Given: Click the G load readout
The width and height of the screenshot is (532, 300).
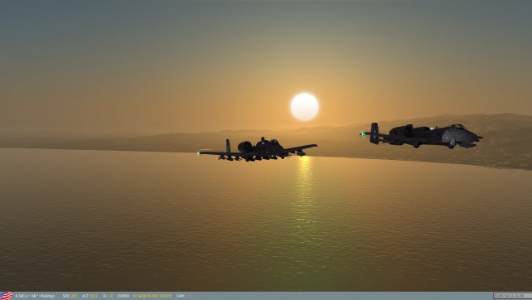Looking at the screenshot, I should click(x=109, y=296).
